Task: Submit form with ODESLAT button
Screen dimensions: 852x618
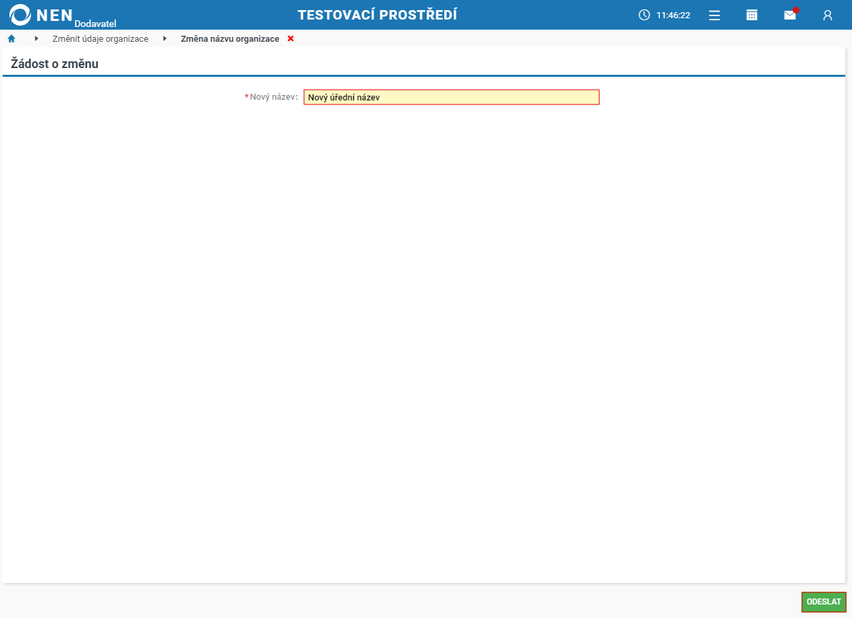Action: point(824,602)
